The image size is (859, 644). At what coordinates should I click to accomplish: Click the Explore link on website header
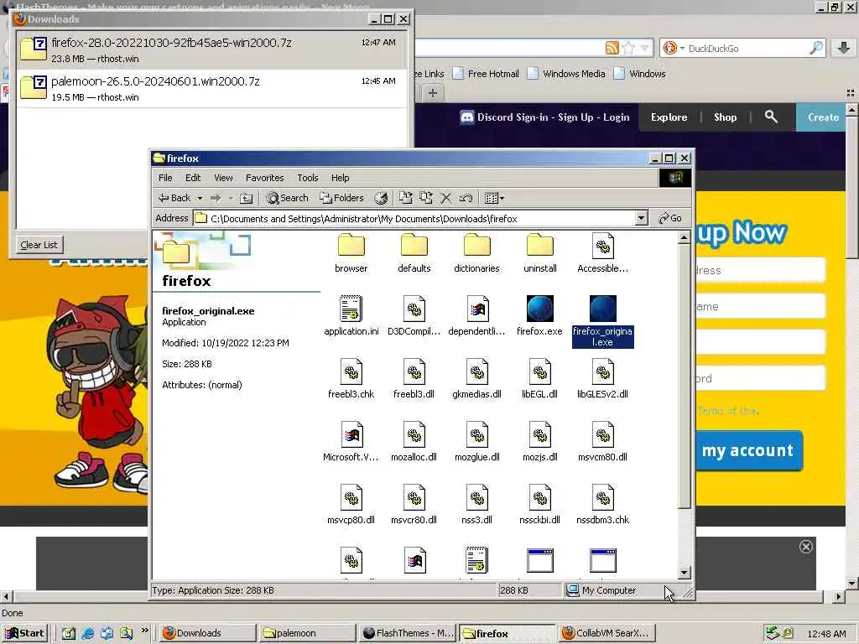pyautogui.click(x=669, y=117)
